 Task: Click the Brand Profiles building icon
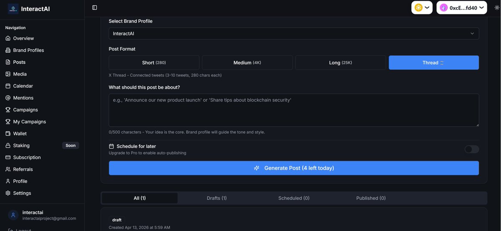point(8,50)
